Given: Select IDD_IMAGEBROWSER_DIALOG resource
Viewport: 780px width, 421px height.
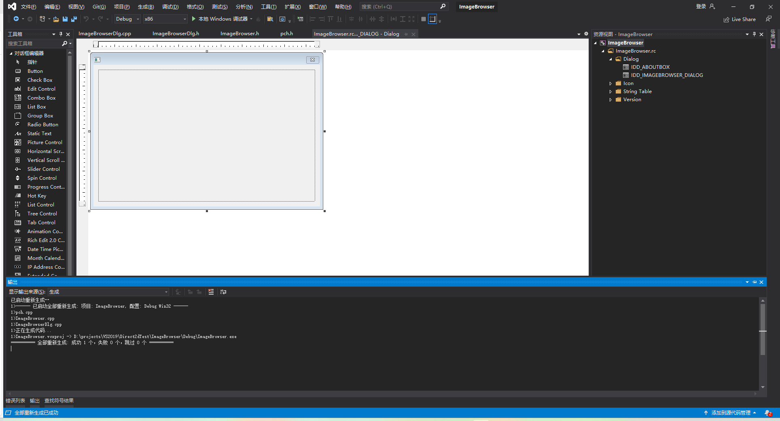Looking at the screenshot, I should (667, 75).
